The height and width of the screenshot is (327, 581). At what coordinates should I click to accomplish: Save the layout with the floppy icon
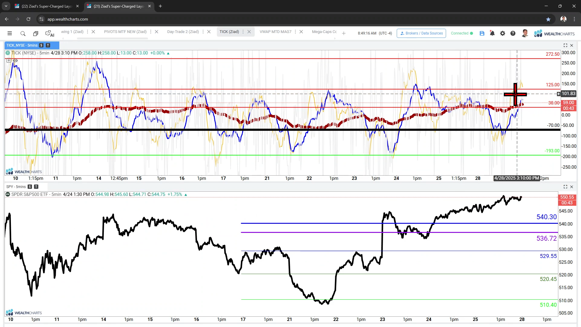pos(482,33)
